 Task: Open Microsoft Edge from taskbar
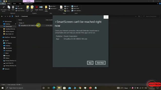54,88
